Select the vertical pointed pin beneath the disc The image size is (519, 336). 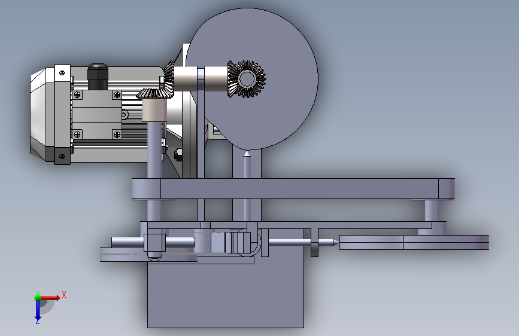[x=247, y=185]
